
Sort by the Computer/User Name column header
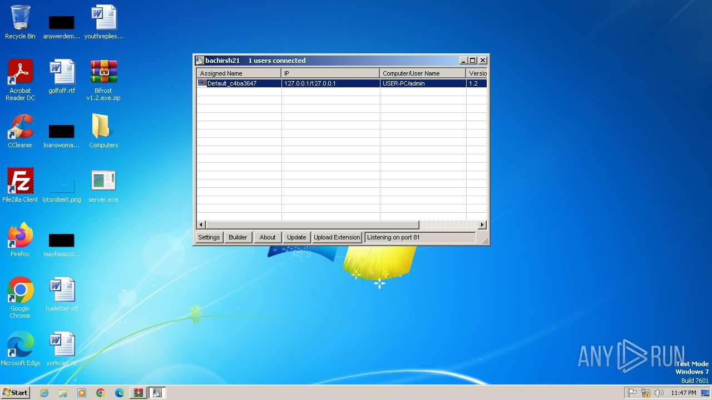pyautogui.click(x=423, y=73)
